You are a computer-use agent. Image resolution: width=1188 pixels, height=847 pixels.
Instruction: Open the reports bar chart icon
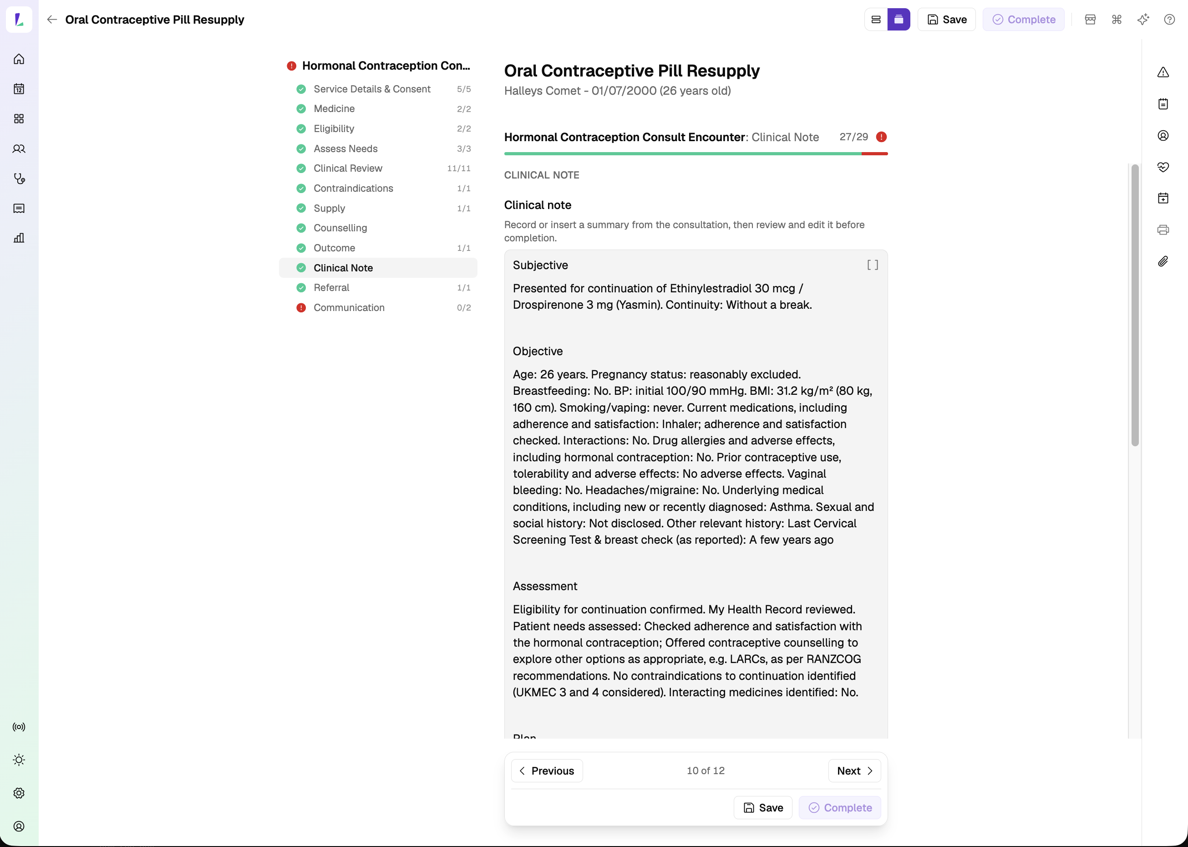click(19, 238)
